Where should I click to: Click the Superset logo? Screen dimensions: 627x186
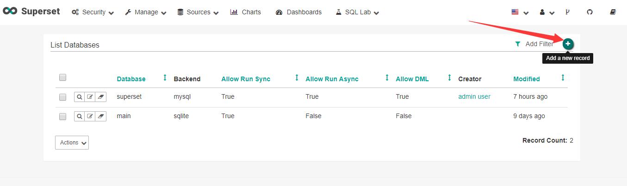tap(31, 12)
